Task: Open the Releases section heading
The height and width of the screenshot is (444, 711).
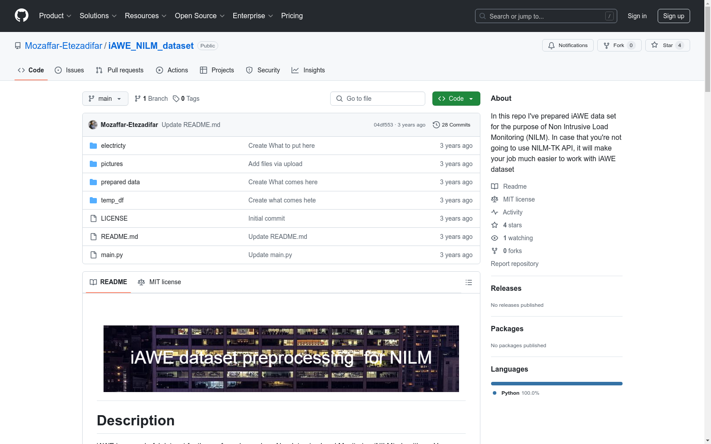Action: pos(506,288)
